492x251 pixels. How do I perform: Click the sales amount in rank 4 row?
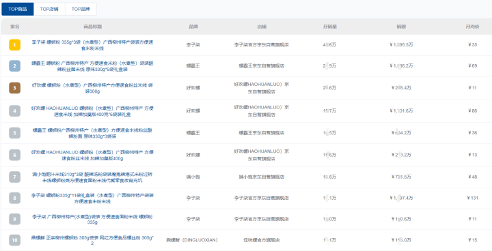[x=401, y=110]
